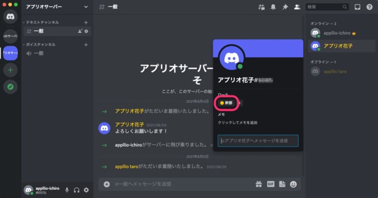
Task: Focus the アプリオ花子へメッセージを送信 input field
Action: [x=258, y=141]
